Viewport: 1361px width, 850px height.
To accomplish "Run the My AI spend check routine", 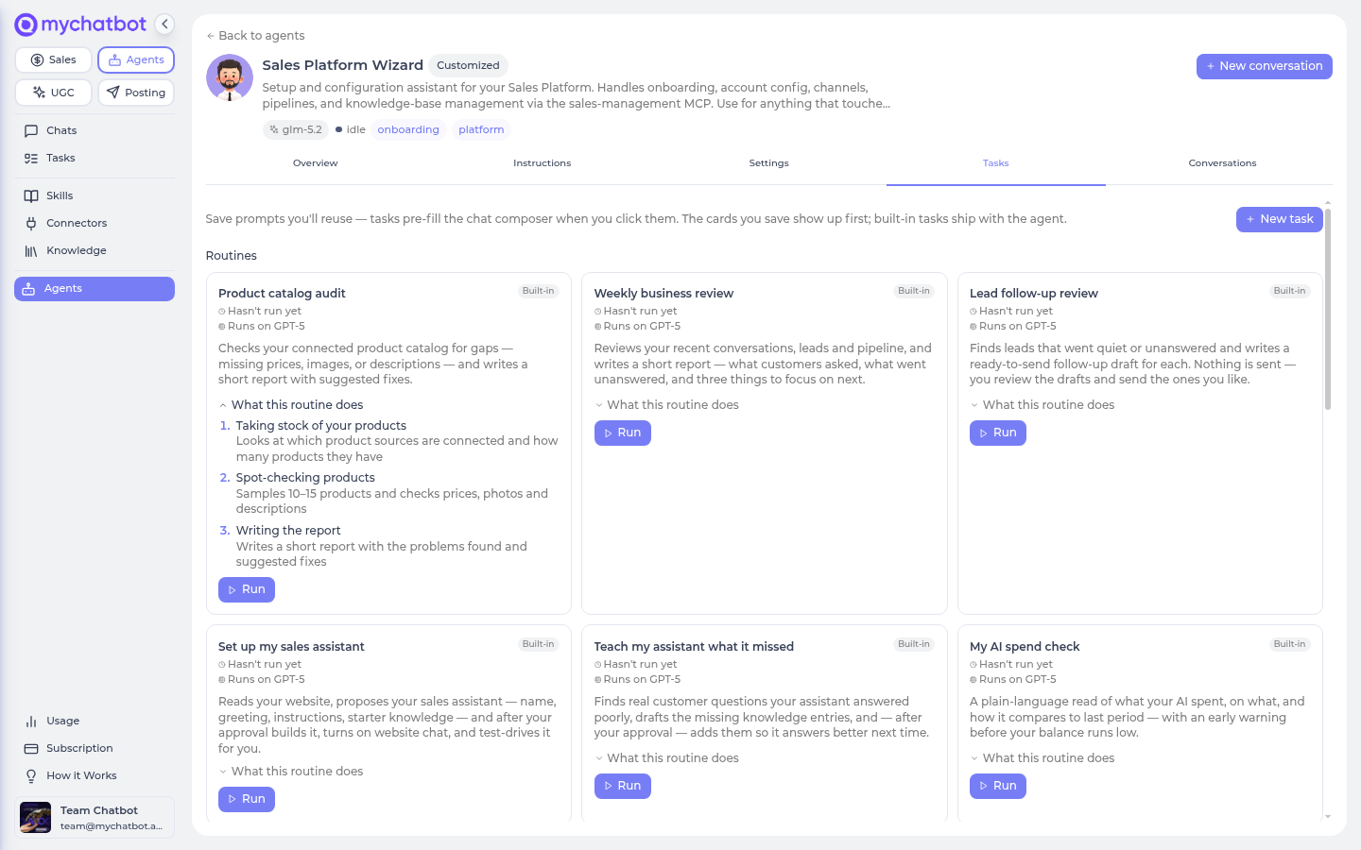I will [998, 786].
